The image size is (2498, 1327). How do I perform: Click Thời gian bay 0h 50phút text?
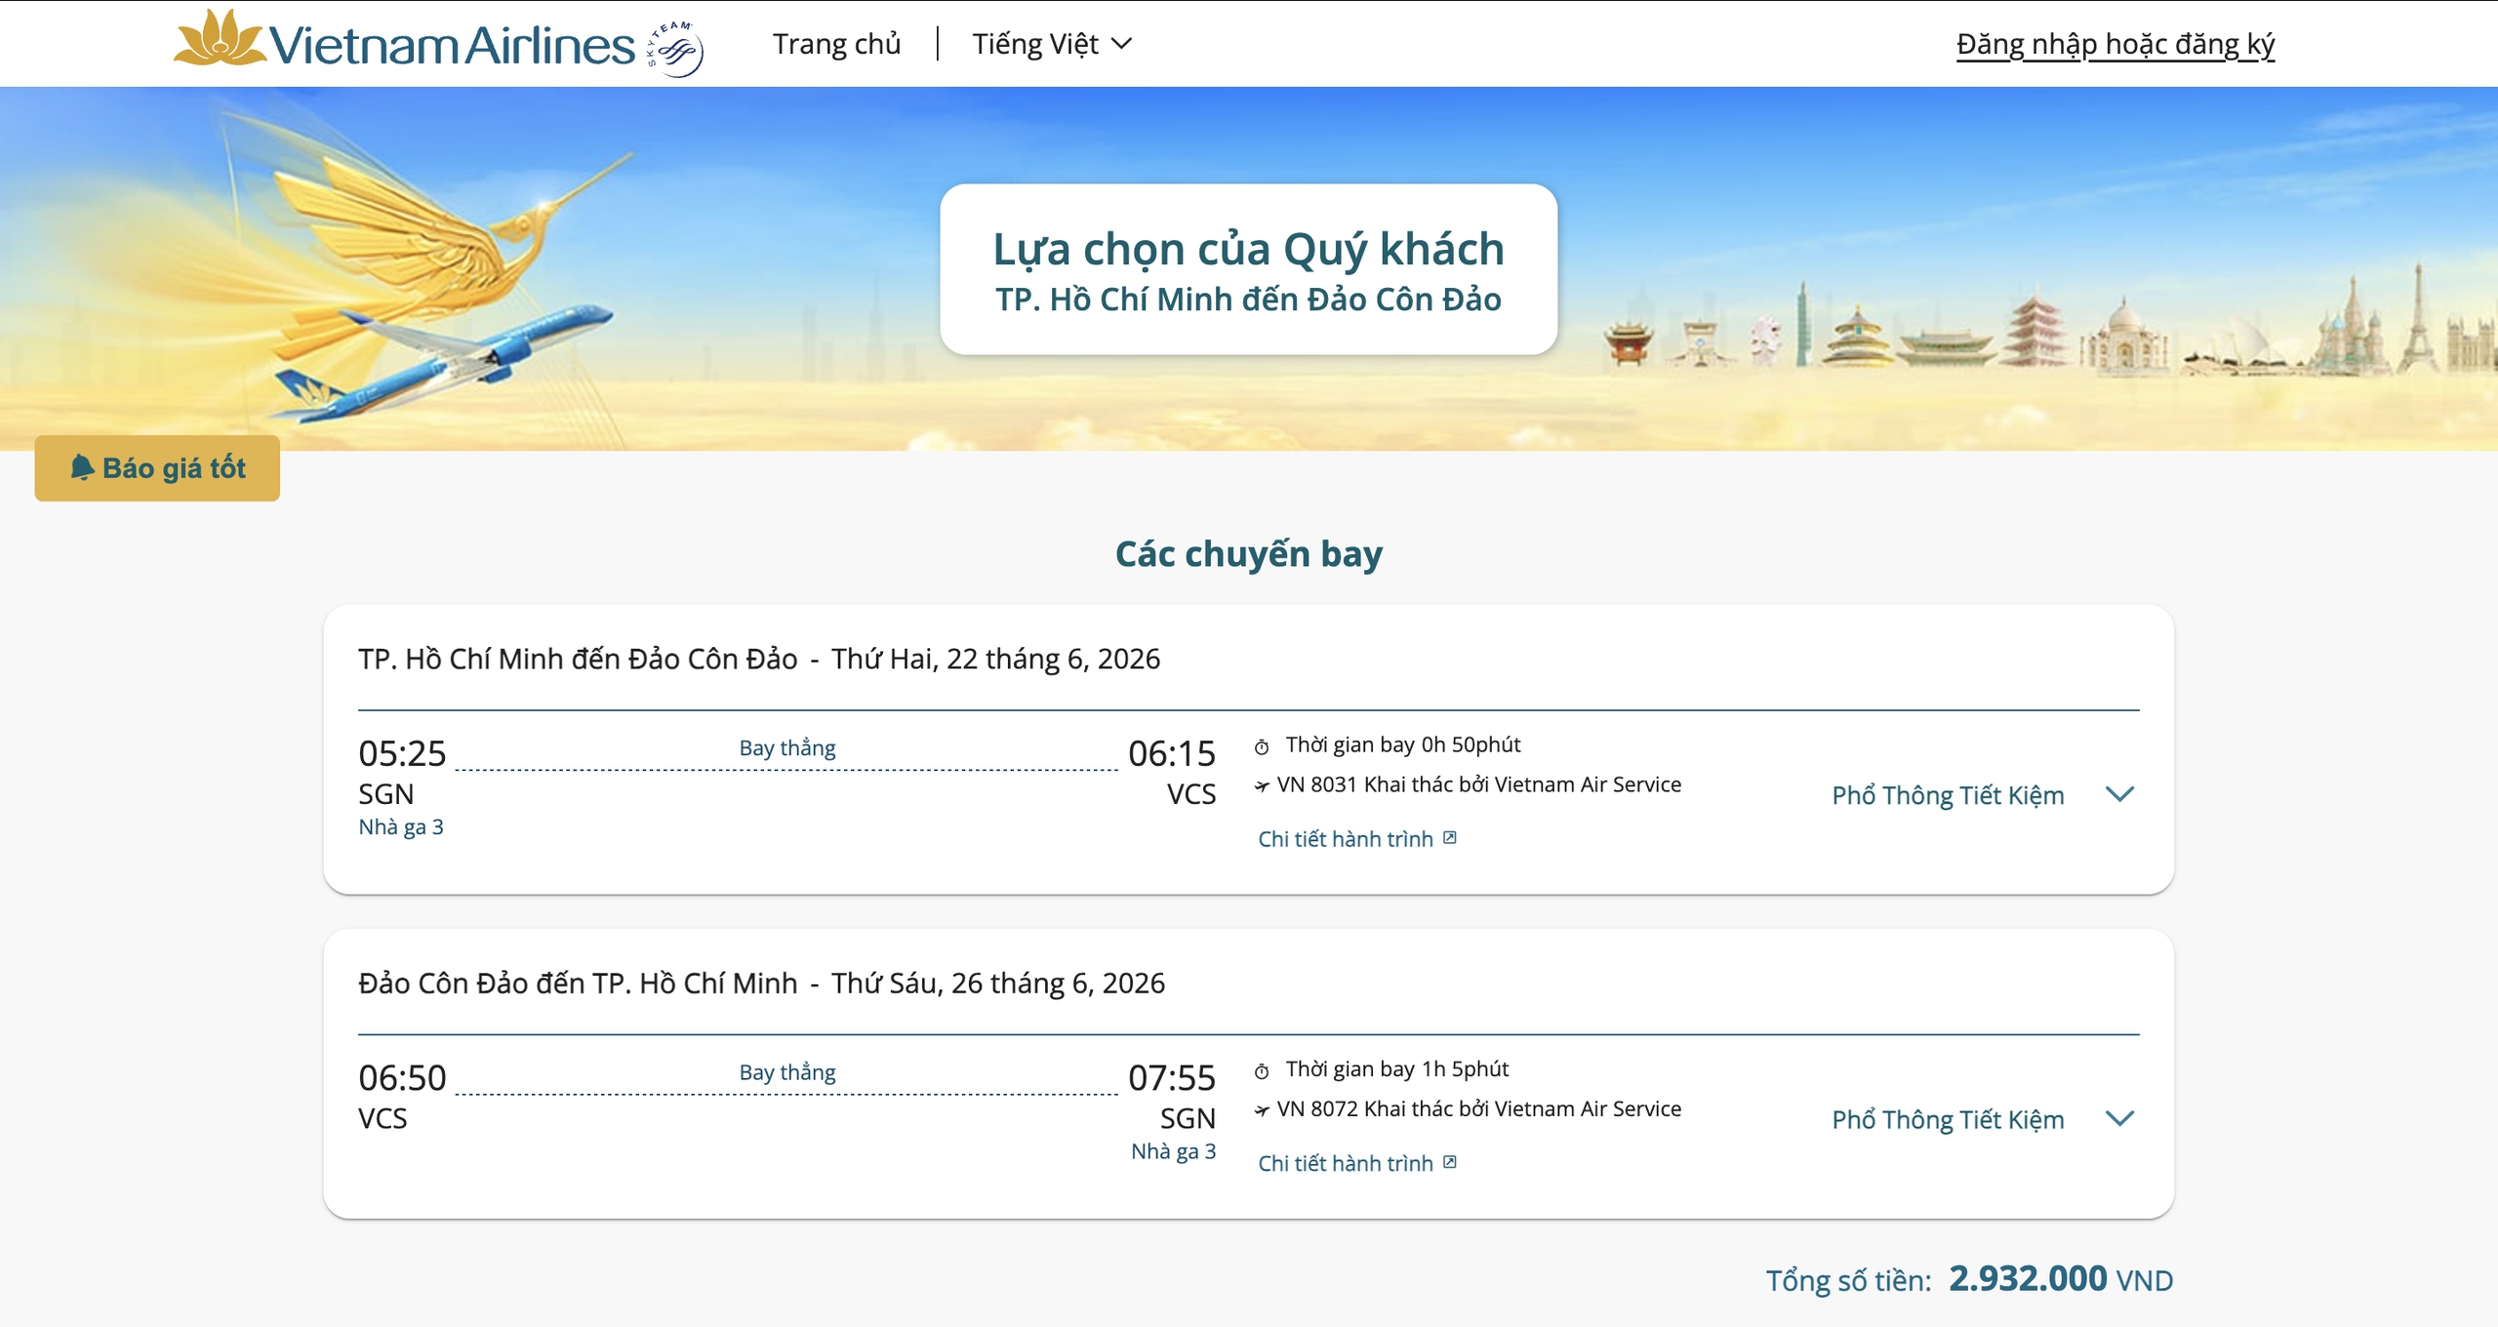1403,744
